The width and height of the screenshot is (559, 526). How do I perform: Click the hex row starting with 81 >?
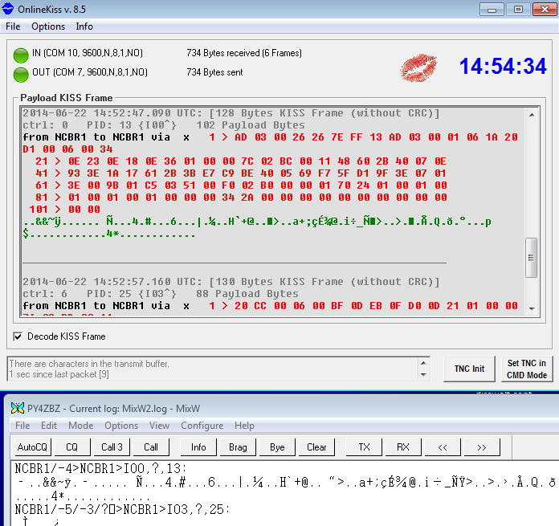coord(241,198)
